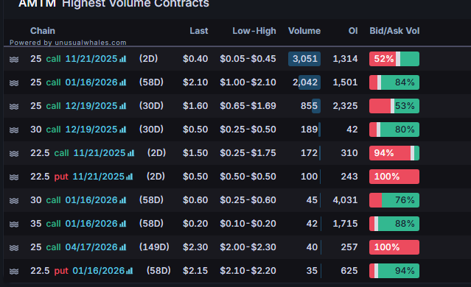
Task: Click the 80% bid/ask volume bar
Action: (x=394, y=130)
